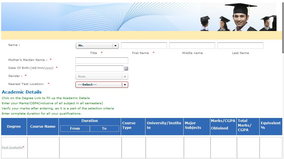
Task: Click the Duration From sub-header
Action: (75, 129)
